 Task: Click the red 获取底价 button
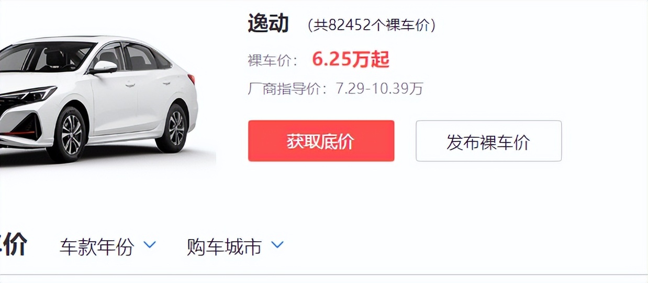tap(321, 141)
